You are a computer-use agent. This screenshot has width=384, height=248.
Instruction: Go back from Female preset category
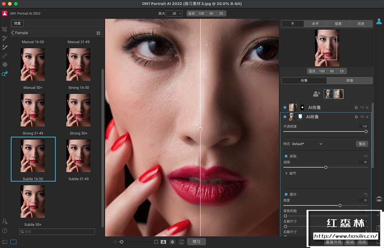(x=13, y=33)
